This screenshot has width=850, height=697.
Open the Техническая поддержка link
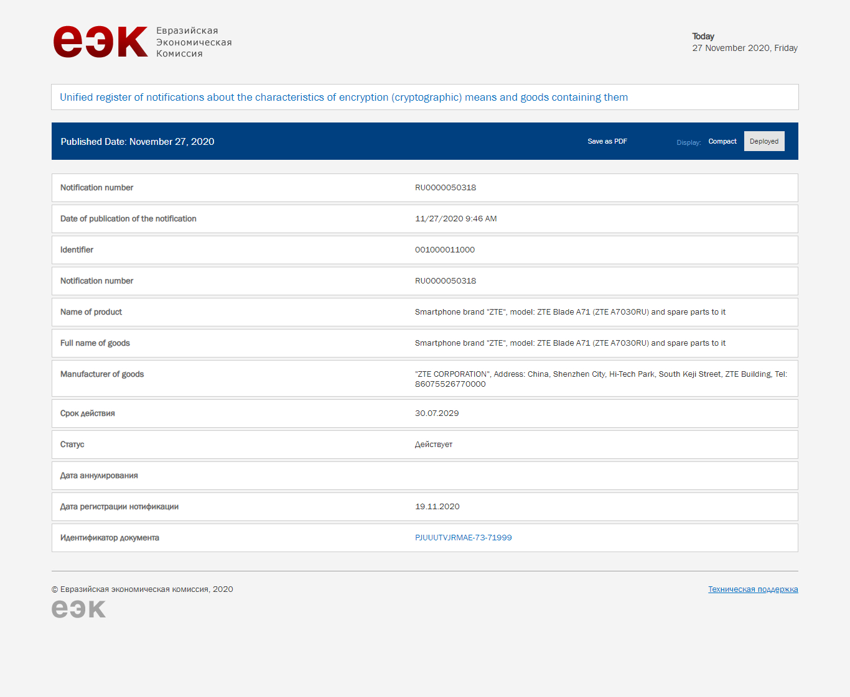click(x=752, y=589)
